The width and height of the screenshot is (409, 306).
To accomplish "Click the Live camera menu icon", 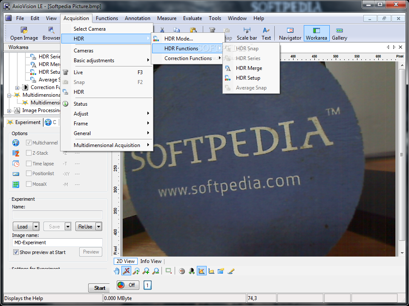I will 66,72.
